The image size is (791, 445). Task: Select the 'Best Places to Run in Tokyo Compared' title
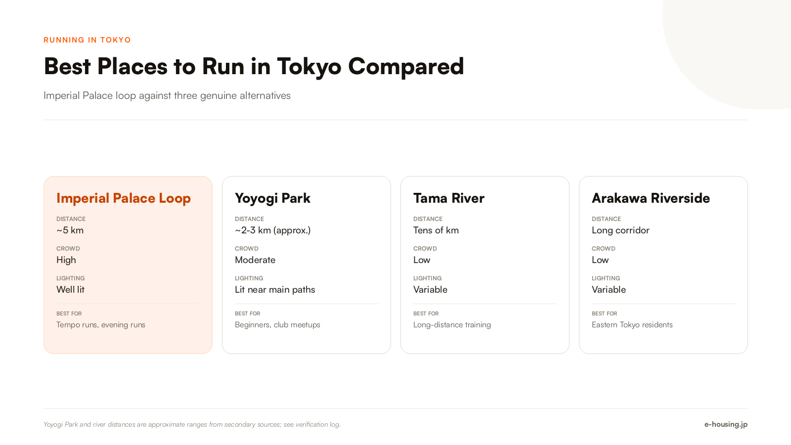pos(254,66)
